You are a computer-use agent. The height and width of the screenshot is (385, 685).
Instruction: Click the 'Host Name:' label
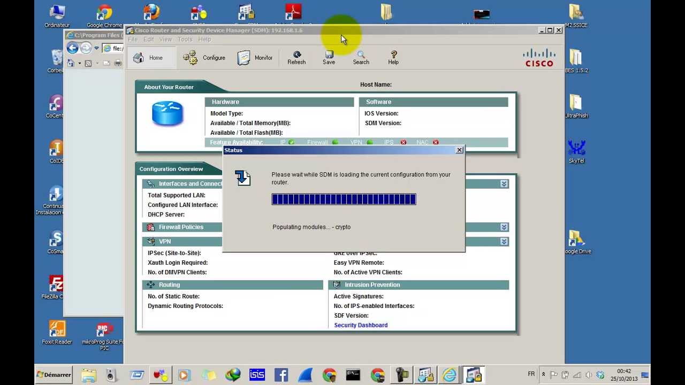click(376, 84)
